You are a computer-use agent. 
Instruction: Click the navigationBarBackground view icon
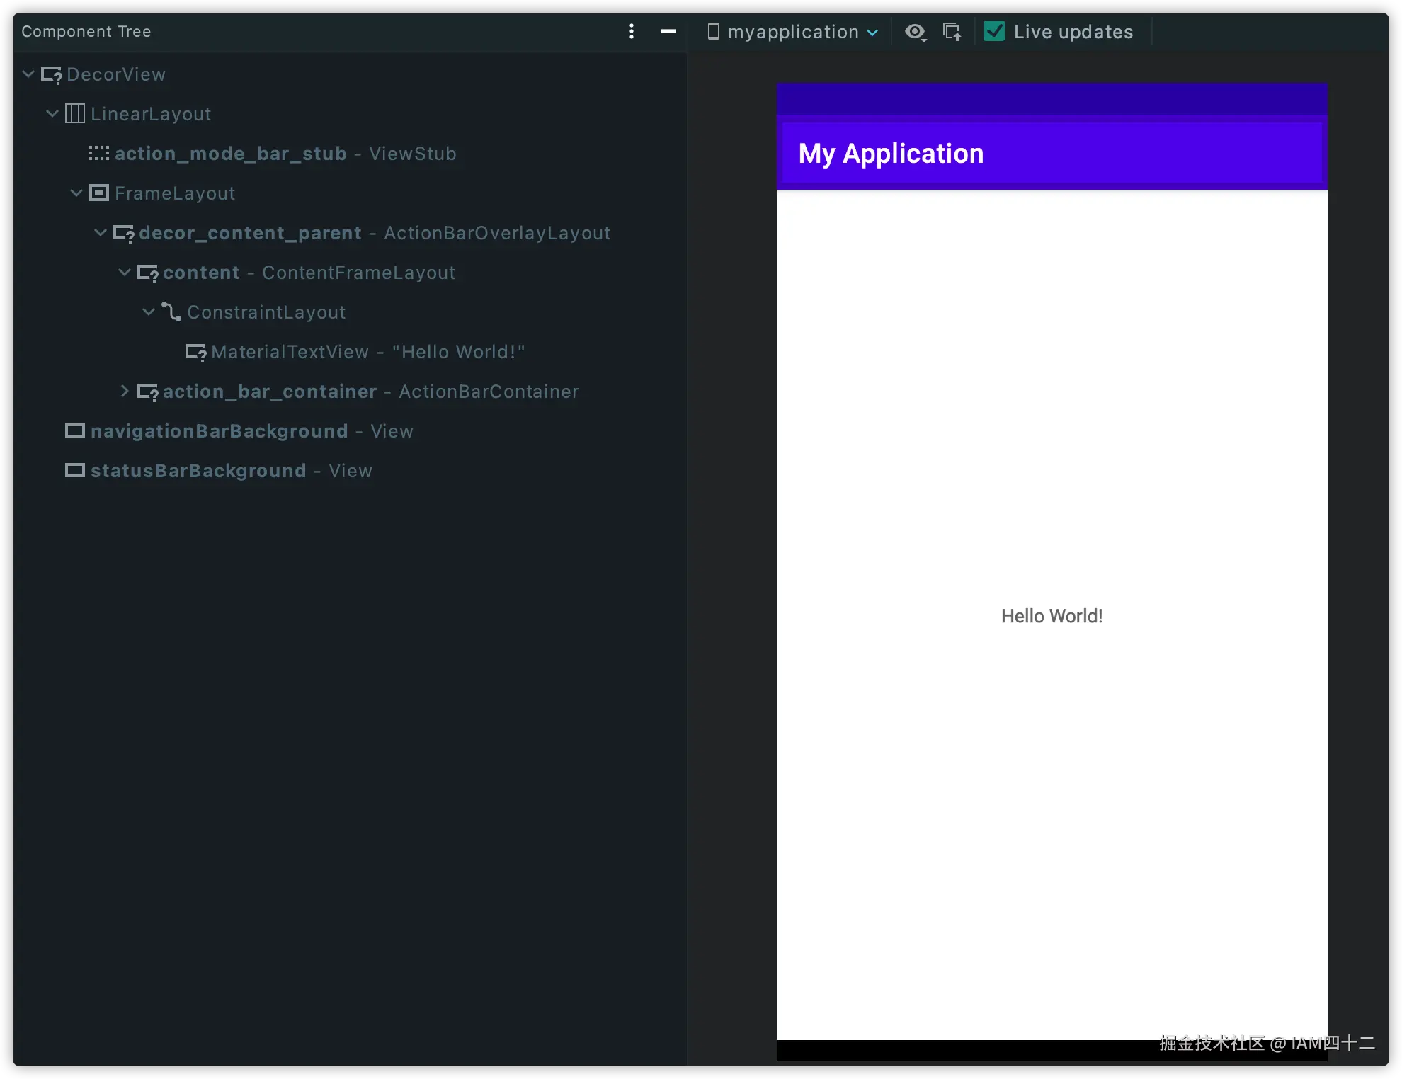coord(75,430)
